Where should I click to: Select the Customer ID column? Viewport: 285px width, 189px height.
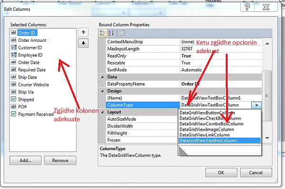(30, 47)
